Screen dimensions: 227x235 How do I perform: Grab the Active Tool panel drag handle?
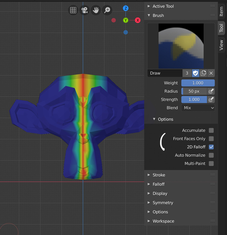[x=213, y=6]
